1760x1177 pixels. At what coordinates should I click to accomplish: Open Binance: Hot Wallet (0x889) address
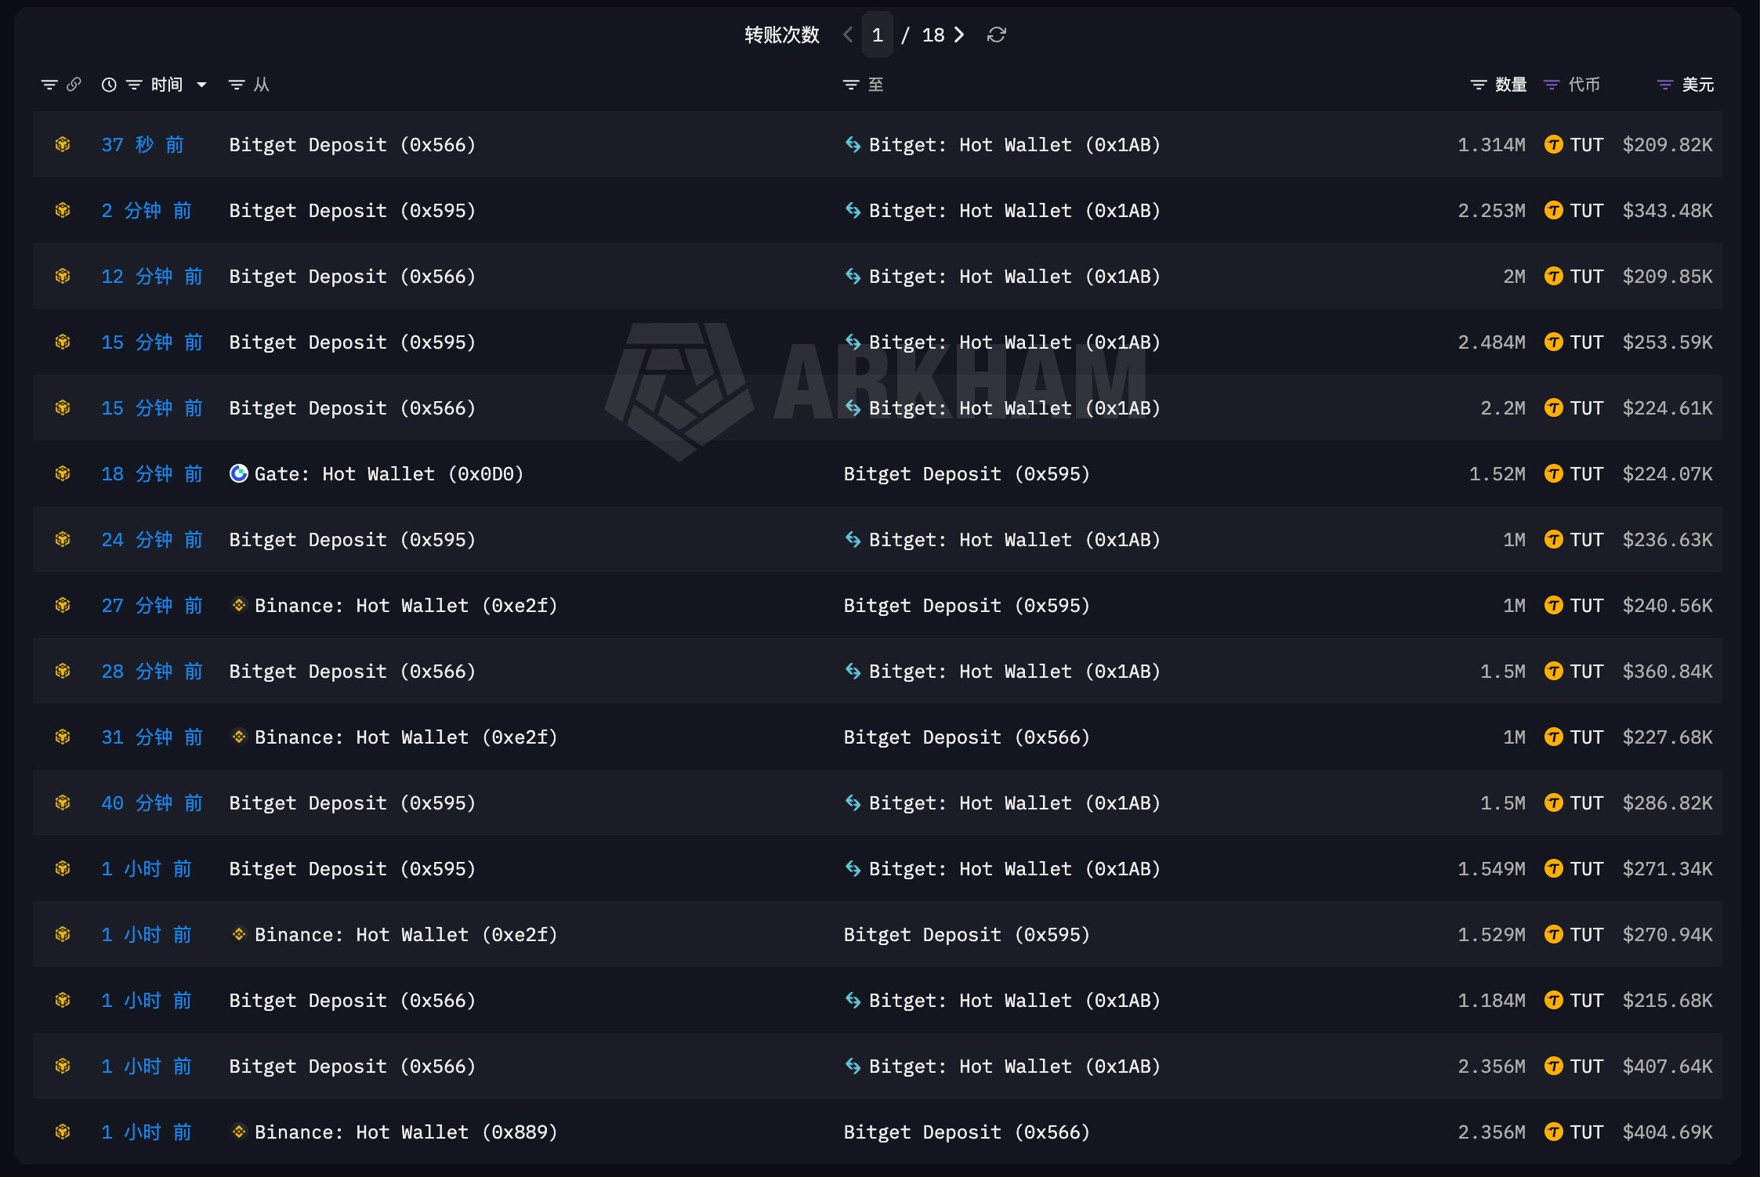tap(406, 1132)
